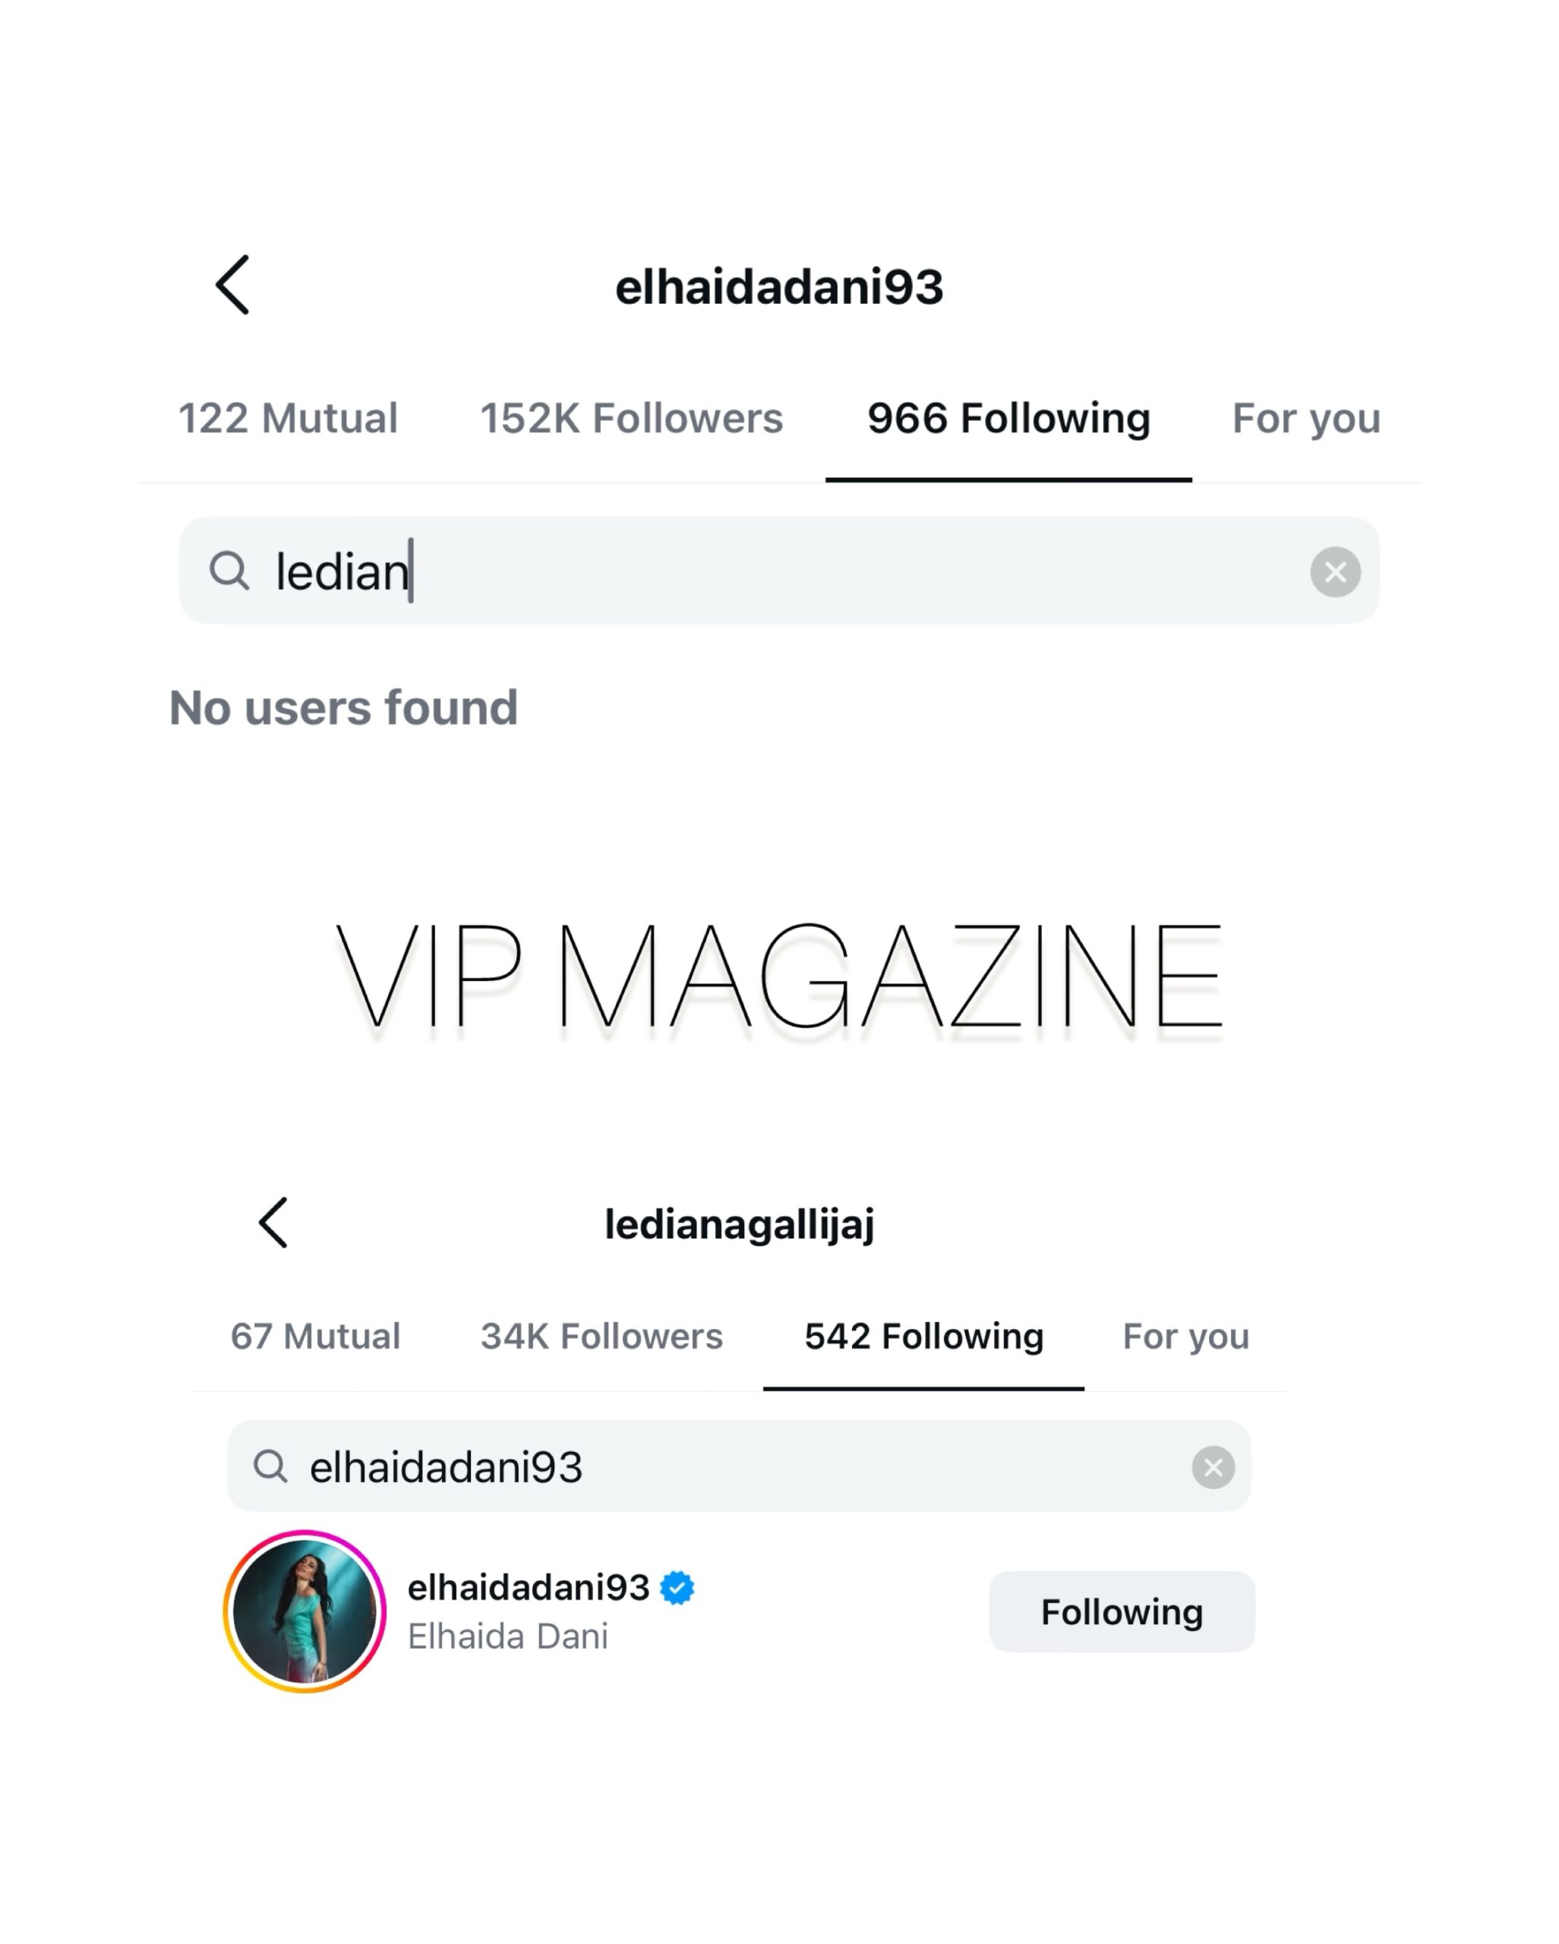Open the 152K Followers tab
Image resolution: width=1559 pixels, height=1944 pixels.
point(631,418)
